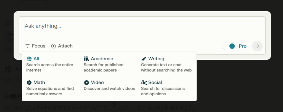Click the books icon next to Academic

tap(87, 59)
